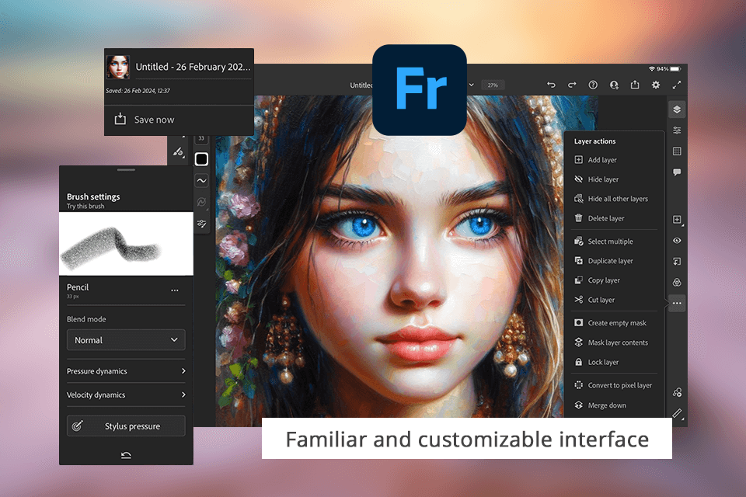Click the Untitled - 26 February title
The width and height of the screenshot is (746, 497).
tap(193, 67)
